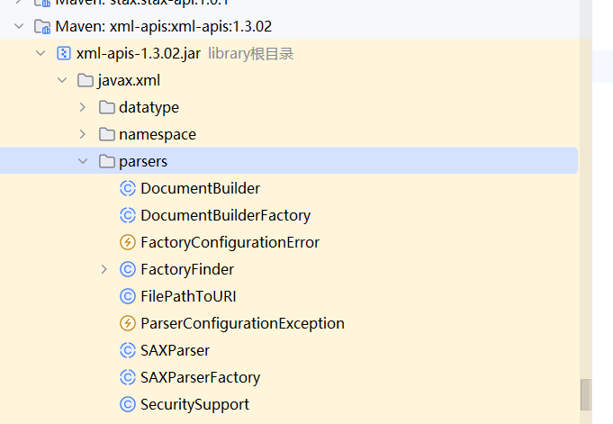Screen dimensions: 613x424
Task: Expand the datatype package folder
Action: (x=83, y=107)
